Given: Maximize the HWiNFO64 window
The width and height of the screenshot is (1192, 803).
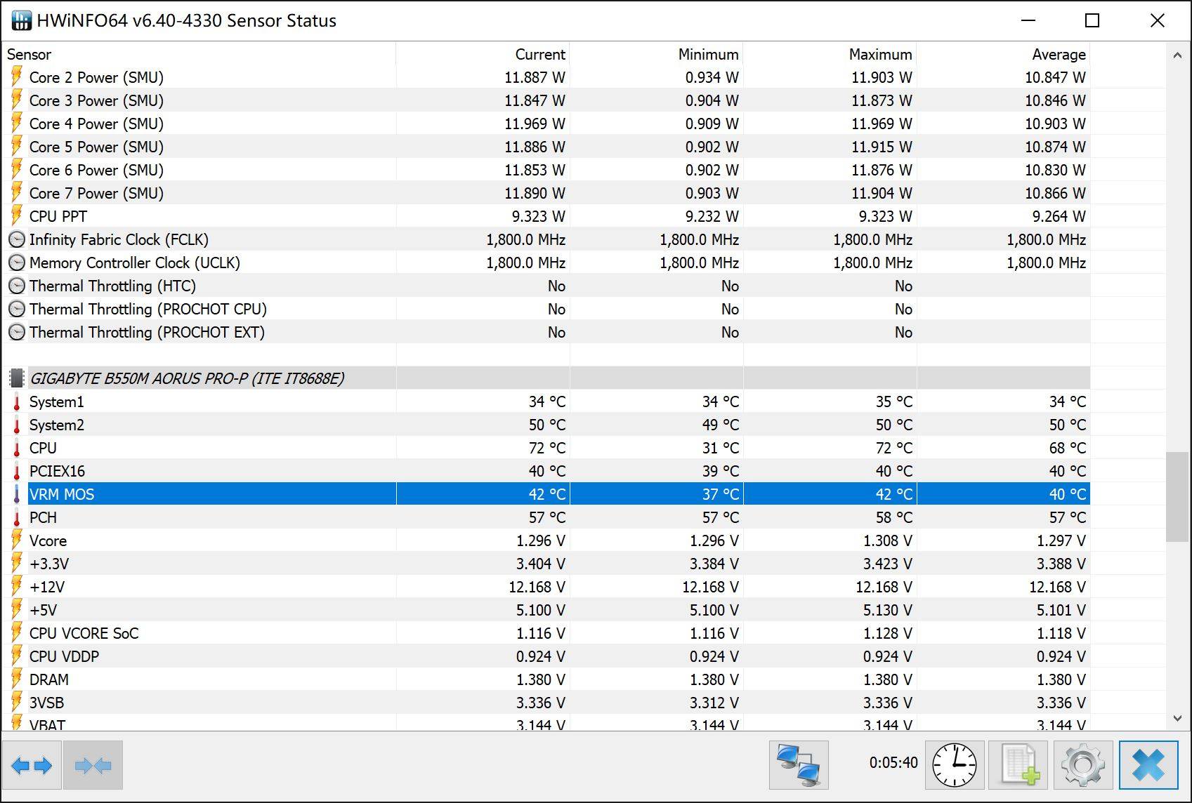Looking at the screenshot, I should pos(1092,21).
